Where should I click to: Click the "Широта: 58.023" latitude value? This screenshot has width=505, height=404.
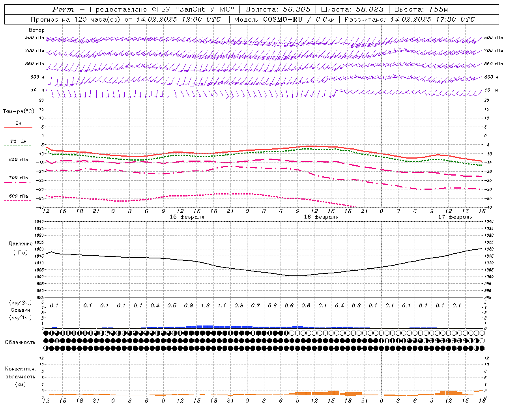click(x=352, y=9)
